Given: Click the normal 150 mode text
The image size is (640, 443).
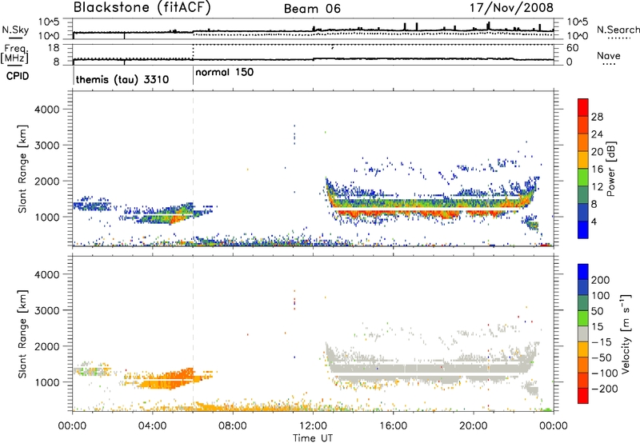Looking at the screenshot, I should pyautogui.click(x=225, y=72).
